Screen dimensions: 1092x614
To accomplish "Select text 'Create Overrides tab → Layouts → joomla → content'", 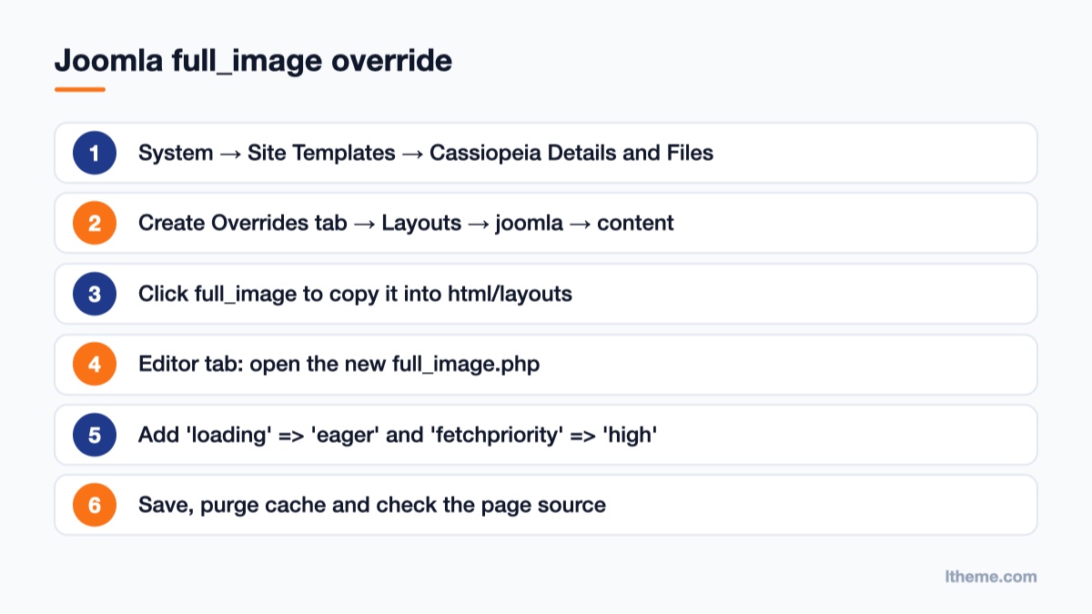I will pos(406,223).
